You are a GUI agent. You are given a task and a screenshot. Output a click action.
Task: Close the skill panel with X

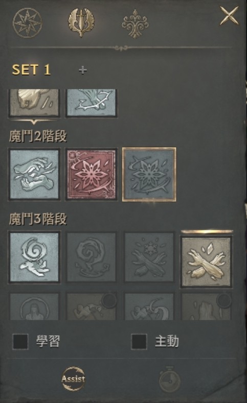pos(230,16)
